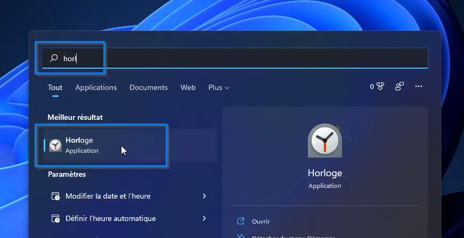Click the rewards count '0'

click(372, 87)
